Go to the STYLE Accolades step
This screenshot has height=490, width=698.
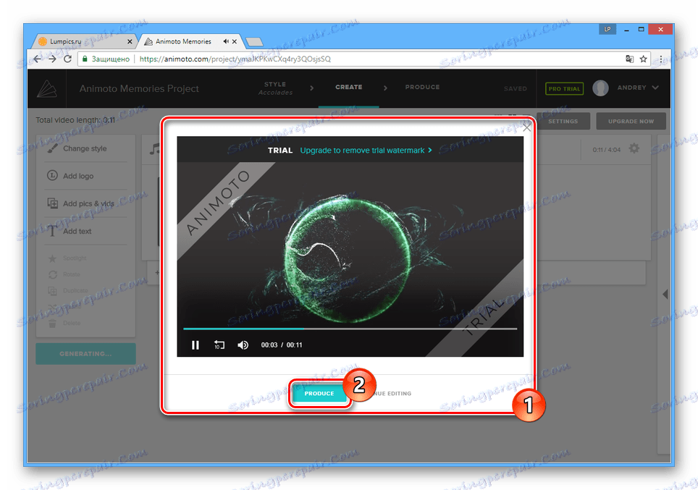(275, 88)
